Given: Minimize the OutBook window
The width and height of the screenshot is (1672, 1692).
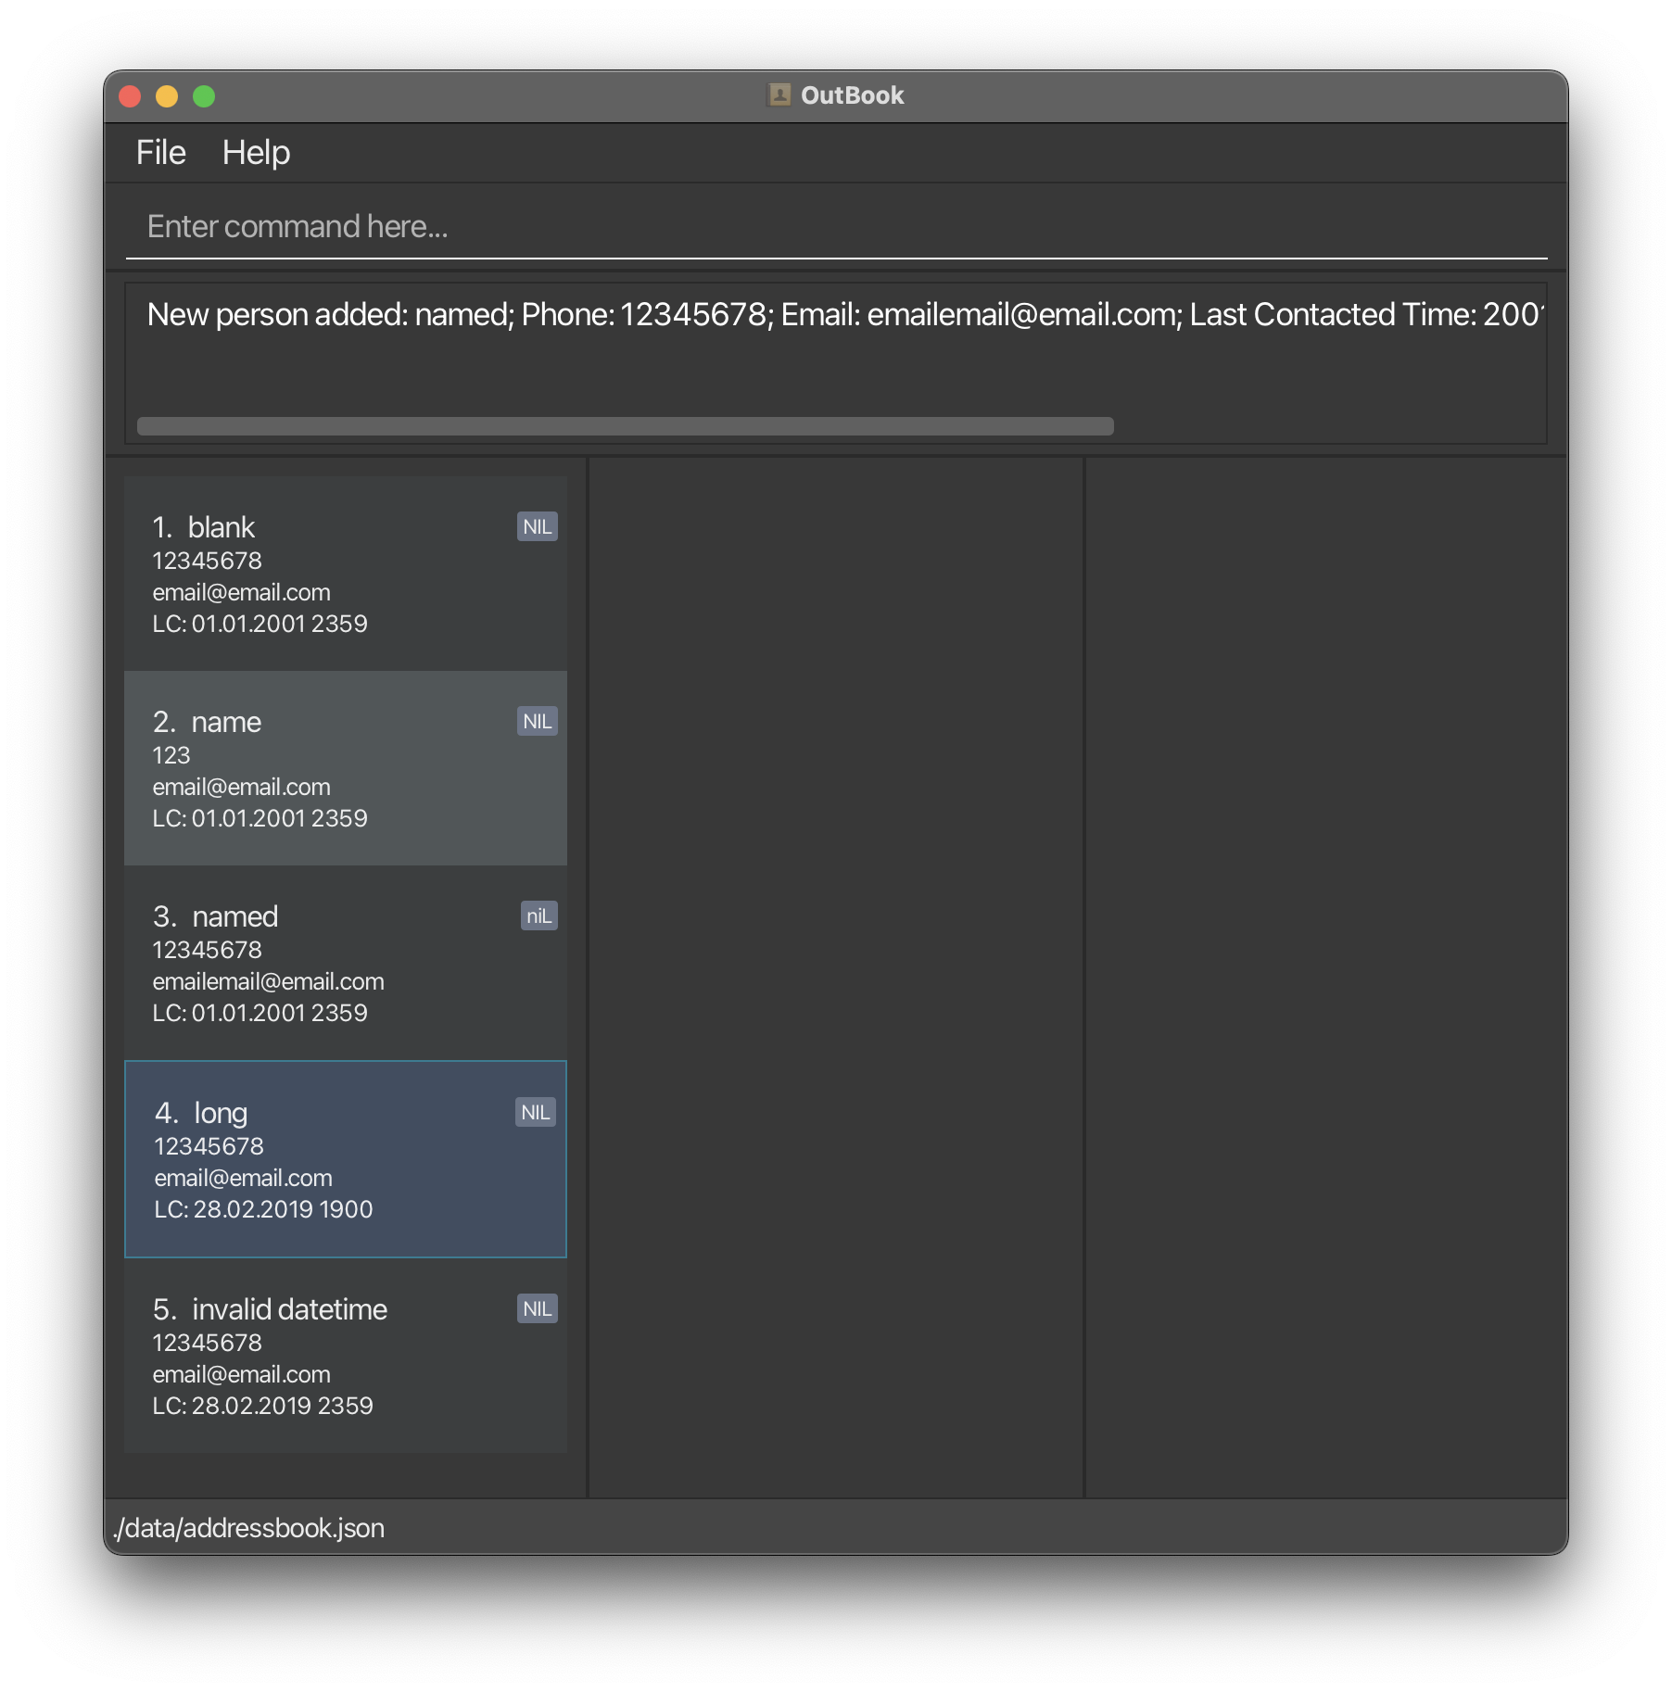Looking at the screenshot, I should pyautogui.click(x=167, y=96).
